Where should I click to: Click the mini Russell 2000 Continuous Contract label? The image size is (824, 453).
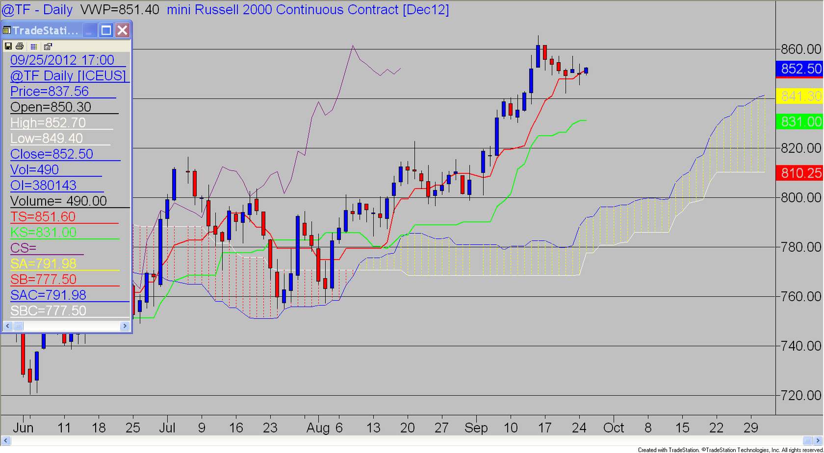click(x=308, y=10)
